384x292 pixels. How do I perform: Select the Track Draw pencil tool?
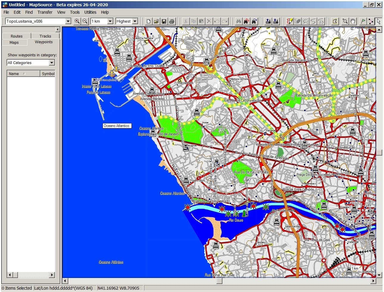pyautogui.click(x=290, y=21)
